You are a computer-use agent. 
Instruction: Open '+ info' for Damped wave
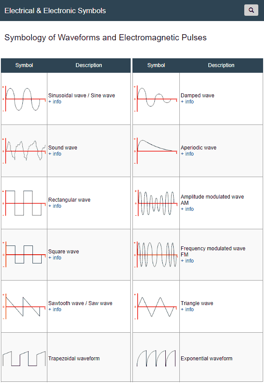click(187, 102)
